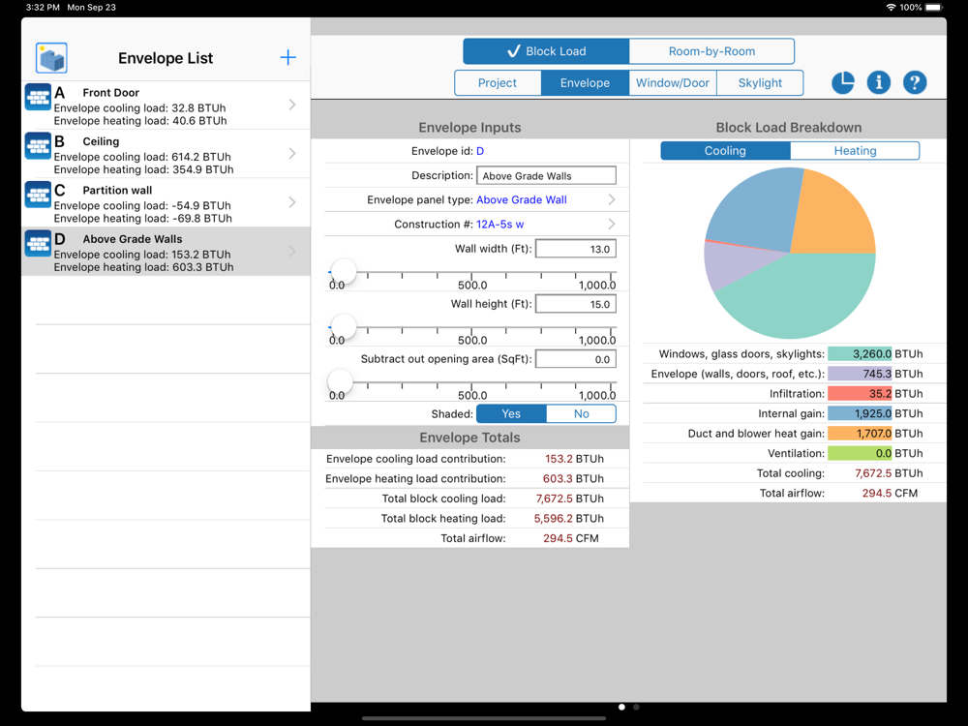968x726 pixels.
Task: Click the red Infiltration swatch 35.2
Action: pos(860,393)
